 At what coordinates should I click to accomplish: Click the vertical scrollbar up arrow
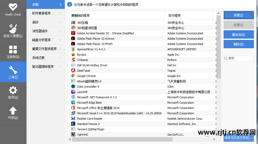(218, 13)
